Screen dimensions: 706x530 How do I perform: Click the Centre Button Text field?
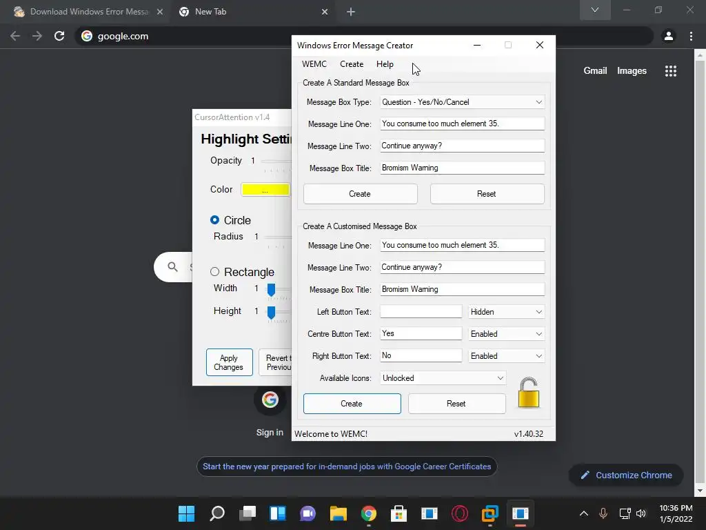[421, 334]
